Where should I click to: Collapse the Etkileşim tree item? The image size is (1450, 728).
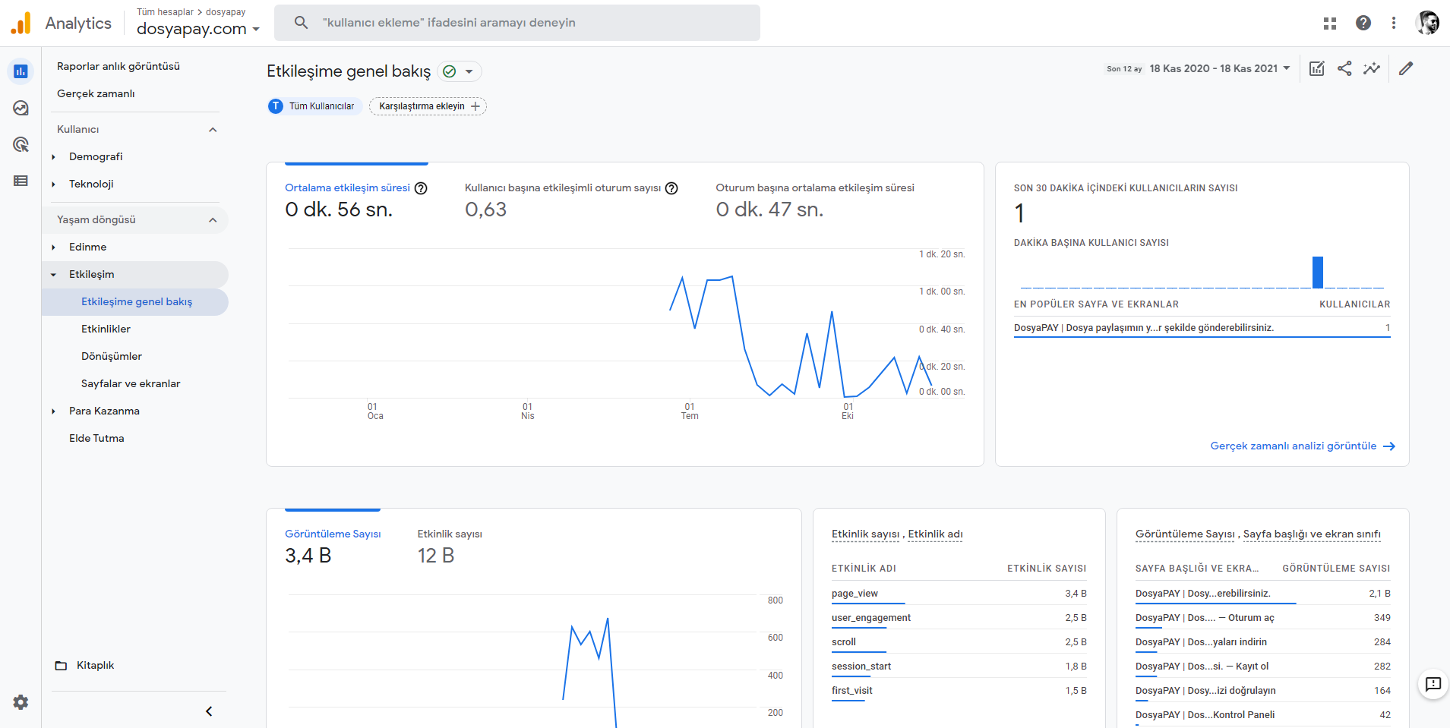tap(53, 275)
